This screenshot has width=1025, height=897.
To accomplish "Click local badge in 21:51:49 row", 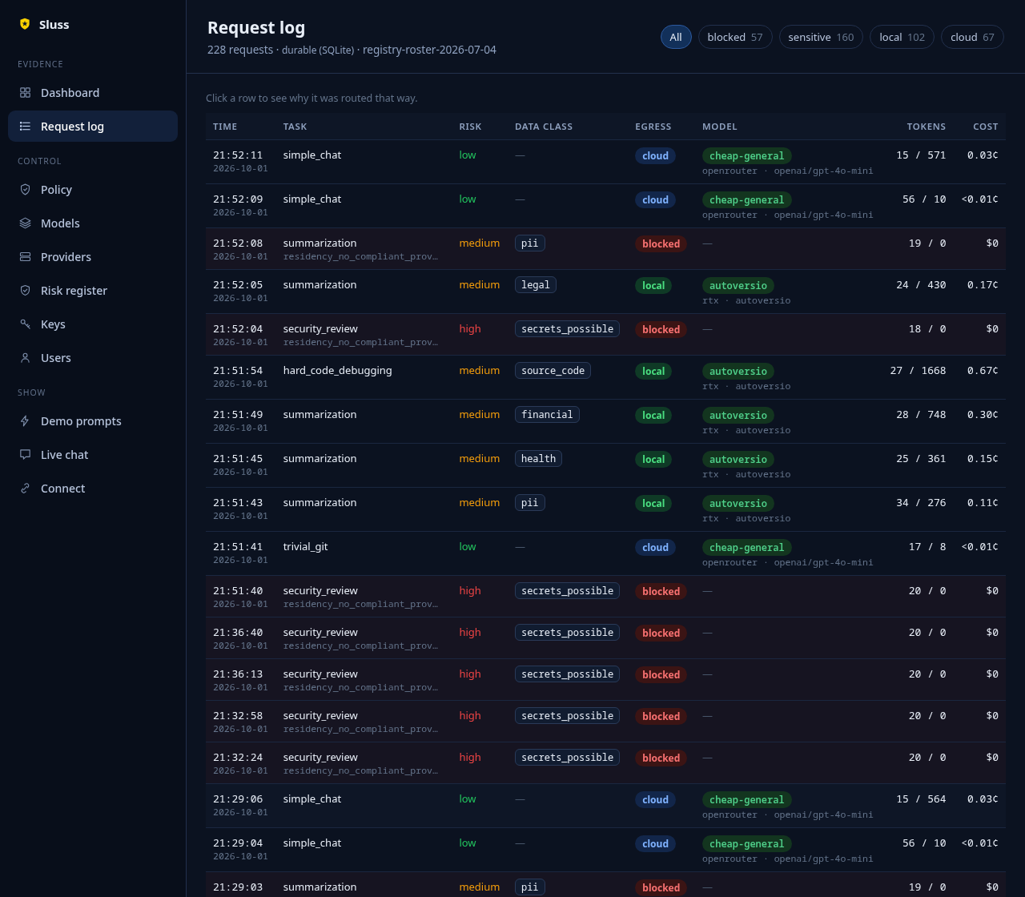I will click(653, 416).
